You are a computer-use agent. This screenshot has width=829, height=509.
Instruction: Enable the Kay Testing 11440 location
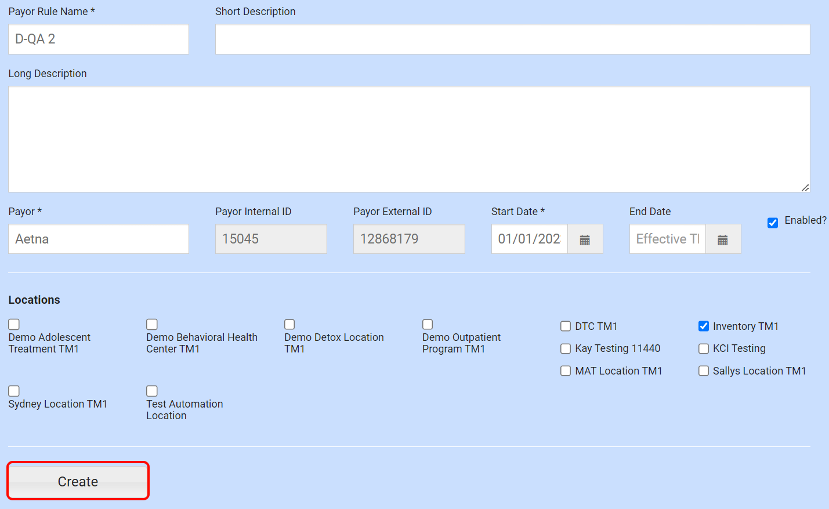(x=566, y=348)
